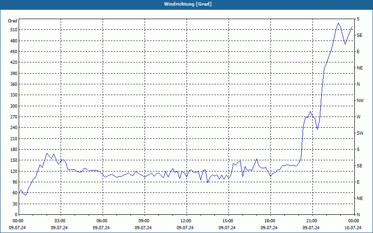Click the E compass label at 90 gridline
The height and width of the screenshot is (233, 373).
(x=358, y=182)
